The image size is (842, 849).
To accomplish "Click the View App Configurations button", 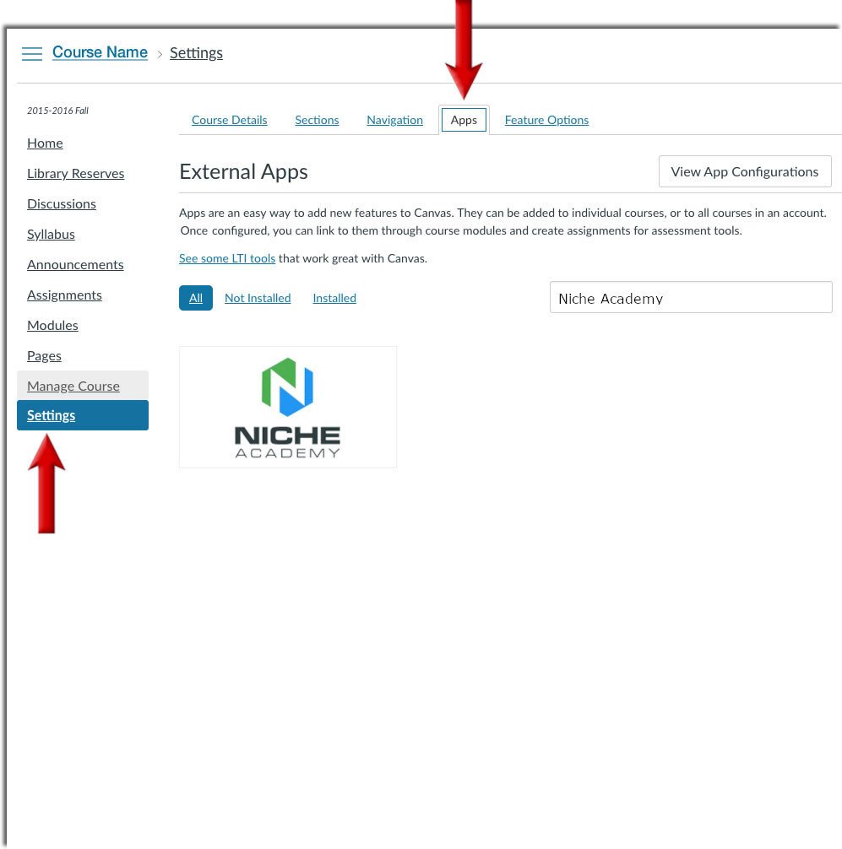I will (x=744, y=171).
